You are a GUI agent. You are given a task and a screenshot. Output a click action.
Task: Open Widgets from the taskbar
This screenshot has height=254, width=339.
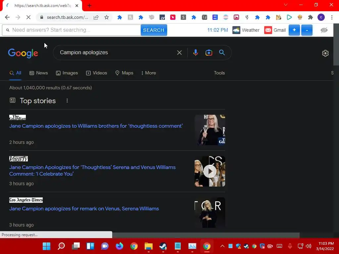(x=90, y=246)
